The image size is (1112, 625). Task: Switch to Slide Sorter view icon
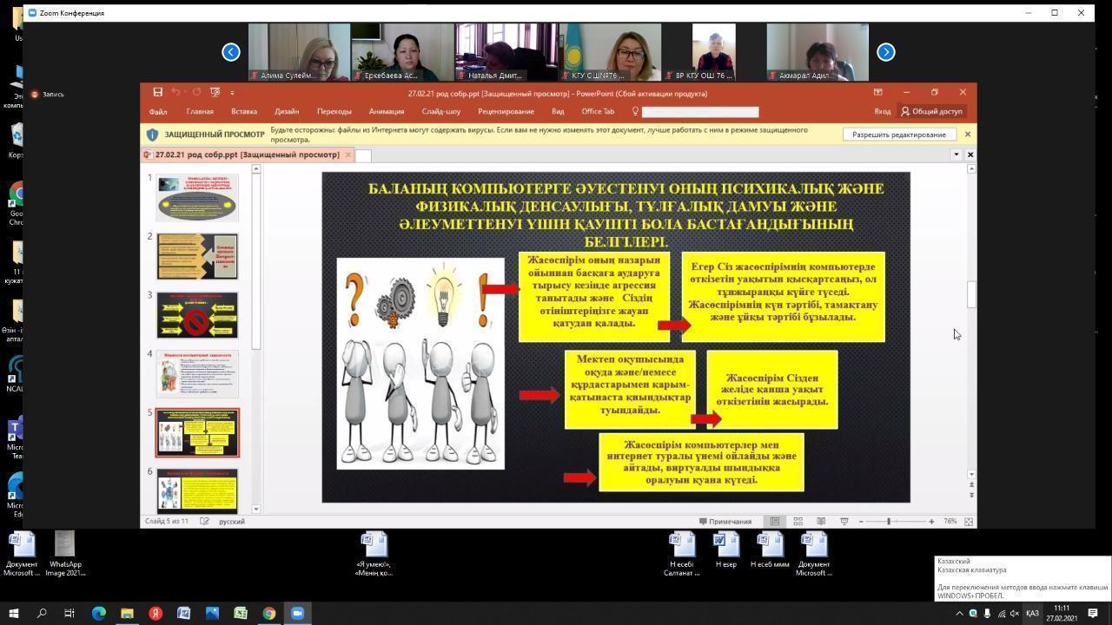point(798,521)
